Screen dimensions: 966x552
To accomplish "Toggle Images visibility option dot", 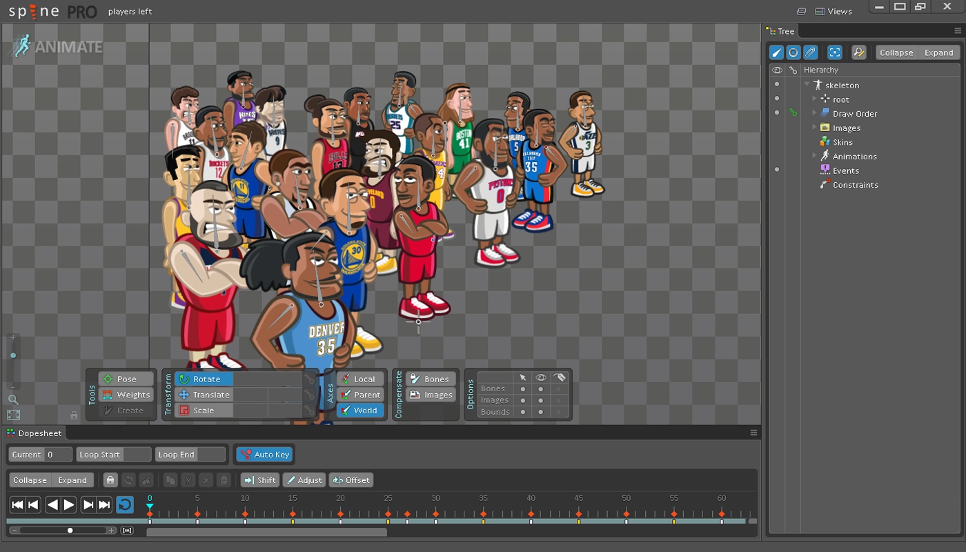I will (541, 400).
